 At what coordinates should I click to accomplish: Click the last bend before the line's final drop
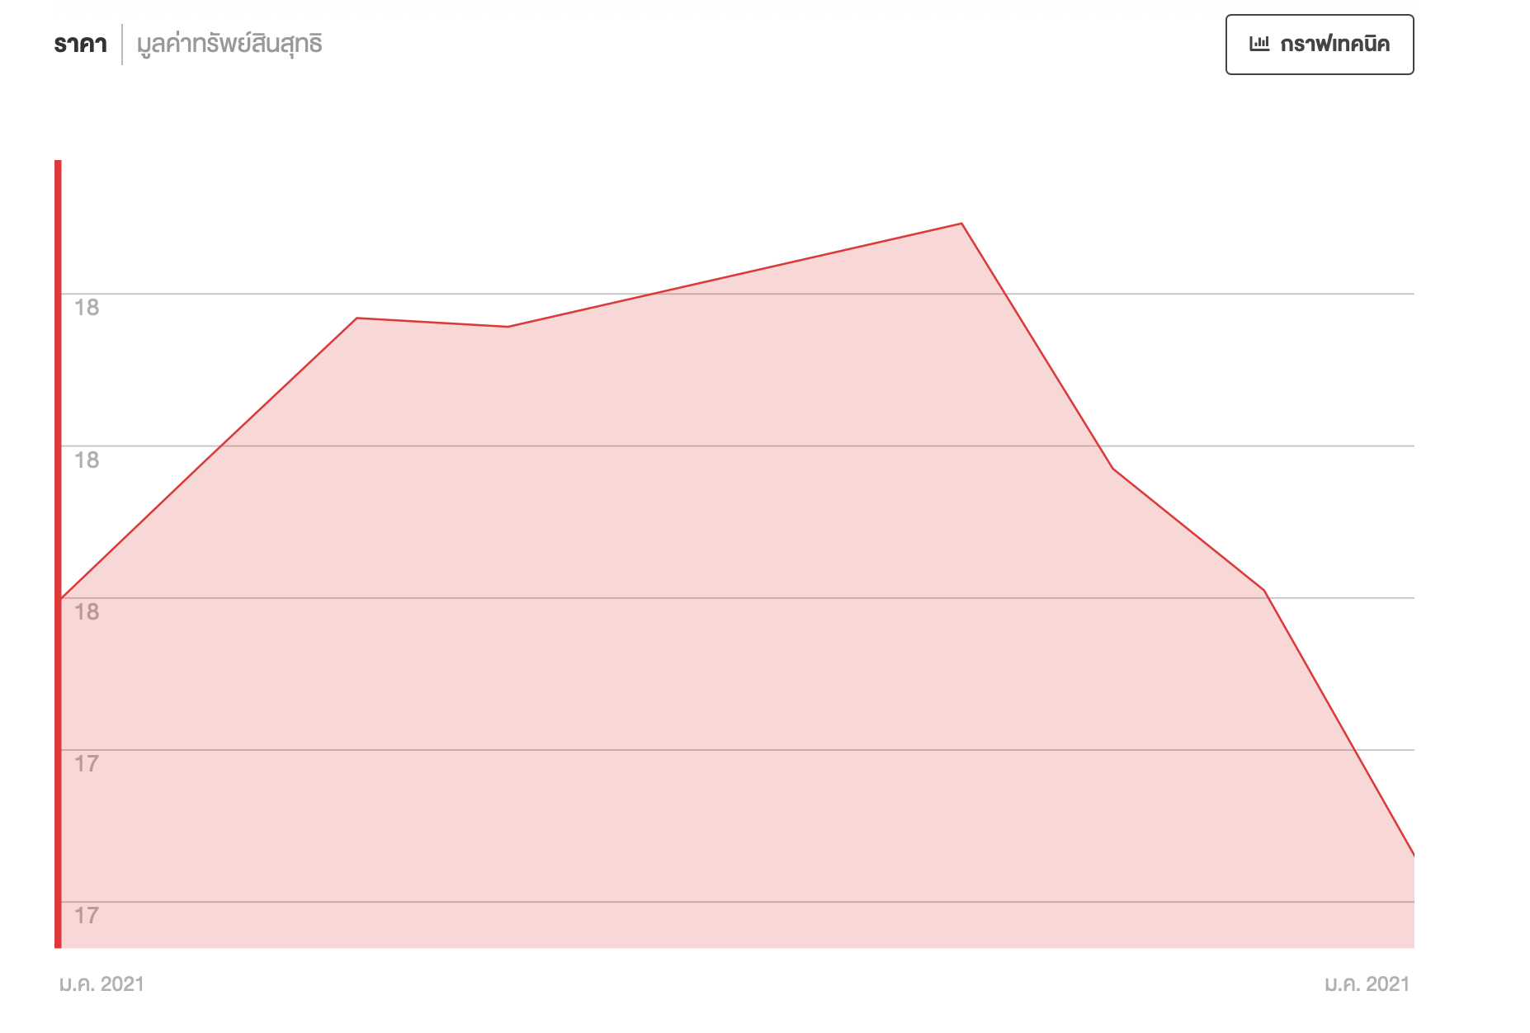click(x=1264, y=591)
